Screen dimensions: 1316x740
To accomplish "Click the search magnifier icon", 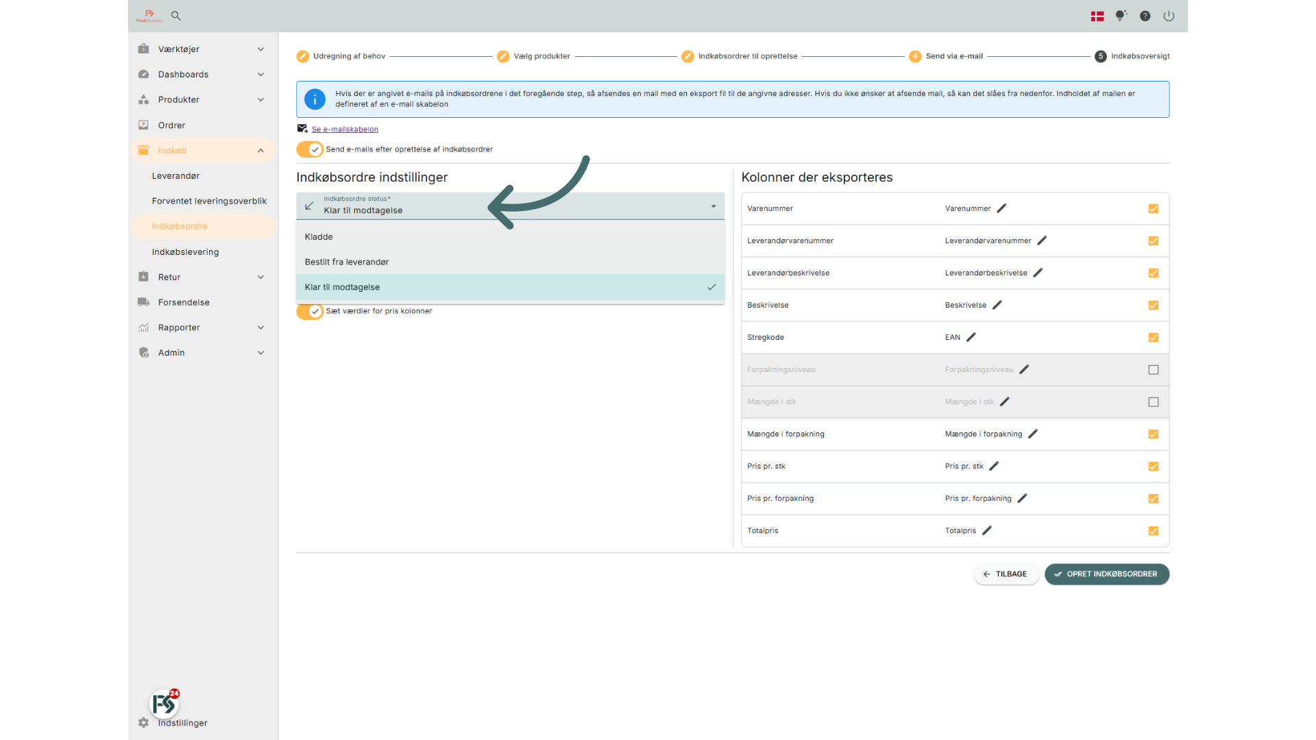I will [x=176, y=16].
